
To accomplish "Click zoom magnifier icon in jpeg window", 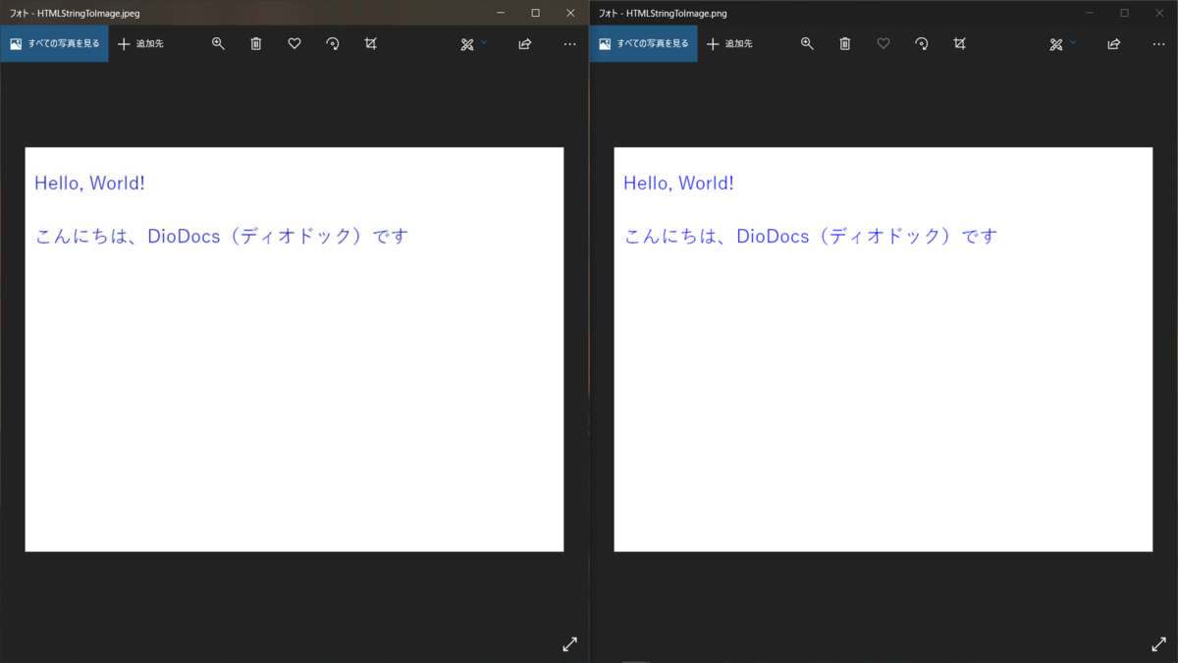I will (x=218, y=44).
